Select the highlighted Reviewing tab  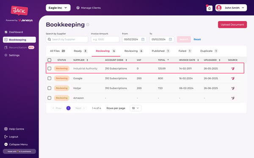coord(106,51)
